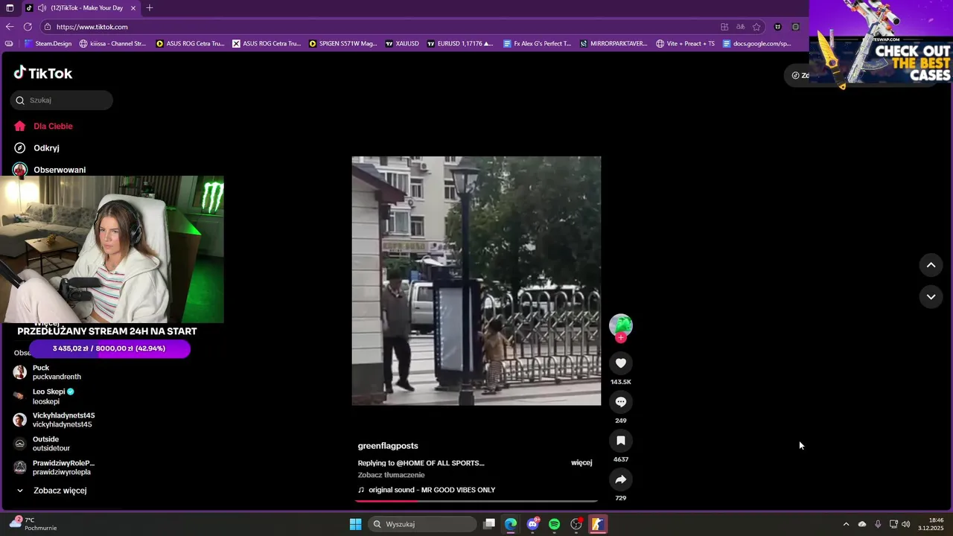
Task: Open the Odkryj explore page
Action: tap(36, 148)
